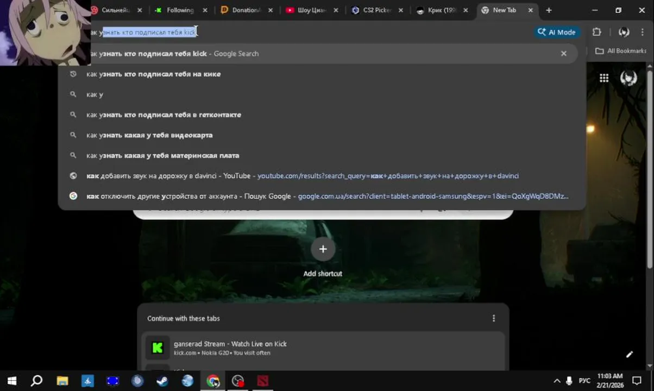The width and height of the screenshot is (654, 391).
Task: Click the Add shortcut plus circle
Action: 323,249
